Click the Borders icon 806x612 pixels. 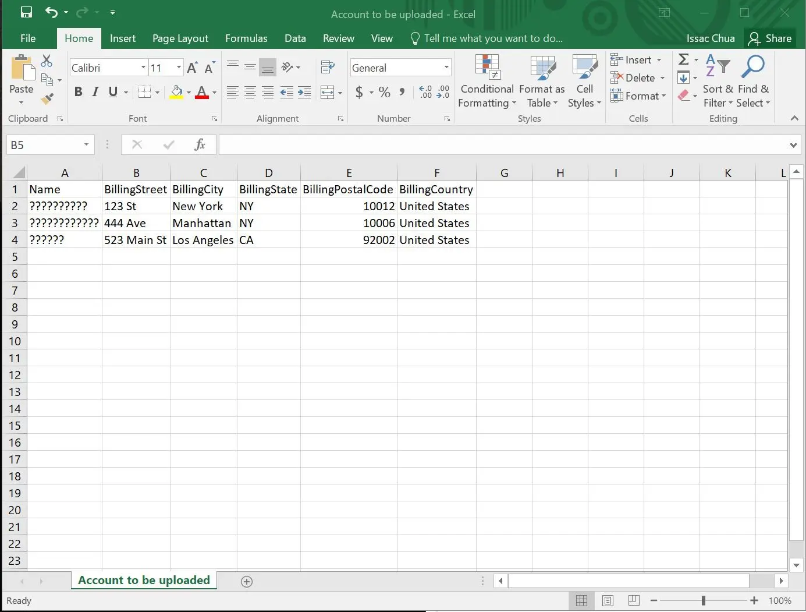pyautogui.click(x=144, y=92)
